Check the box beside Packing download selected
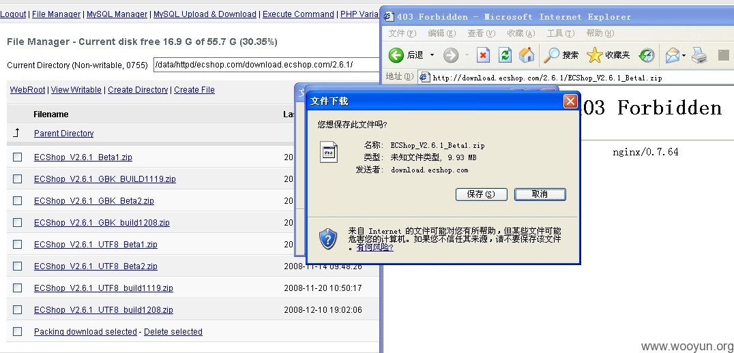 pos(17,331)
